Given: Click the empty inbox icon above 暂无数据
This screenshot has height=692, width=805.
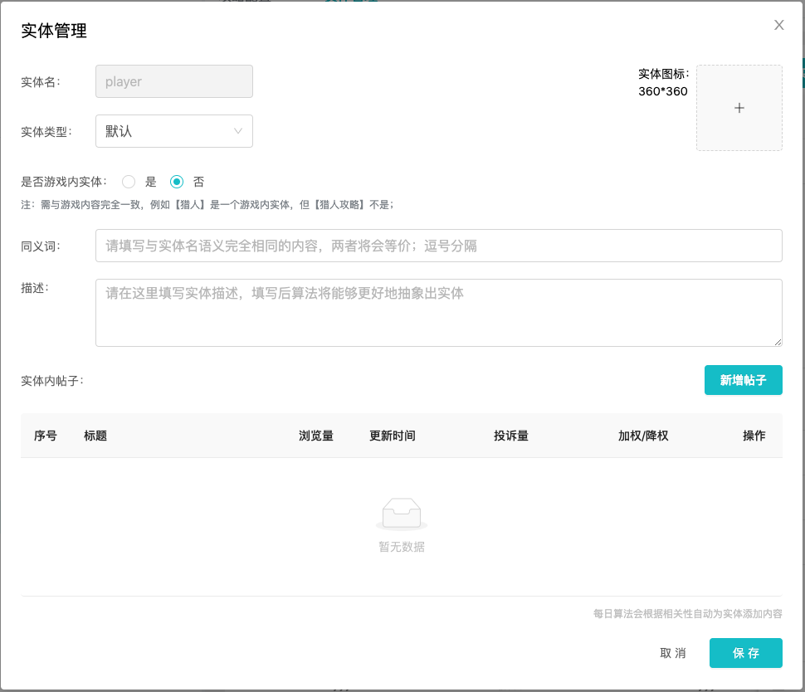Looking at the screenshot, I should tap(402, 514).
